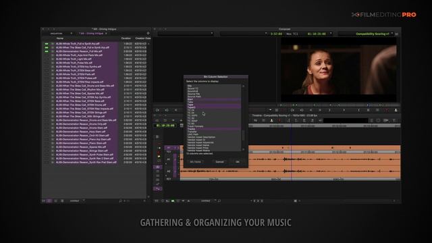This screenshot has width=432, height=243.
Task: Click the clip icon beside Whole Truth_Light Mix.aiff
Action: 53,59
